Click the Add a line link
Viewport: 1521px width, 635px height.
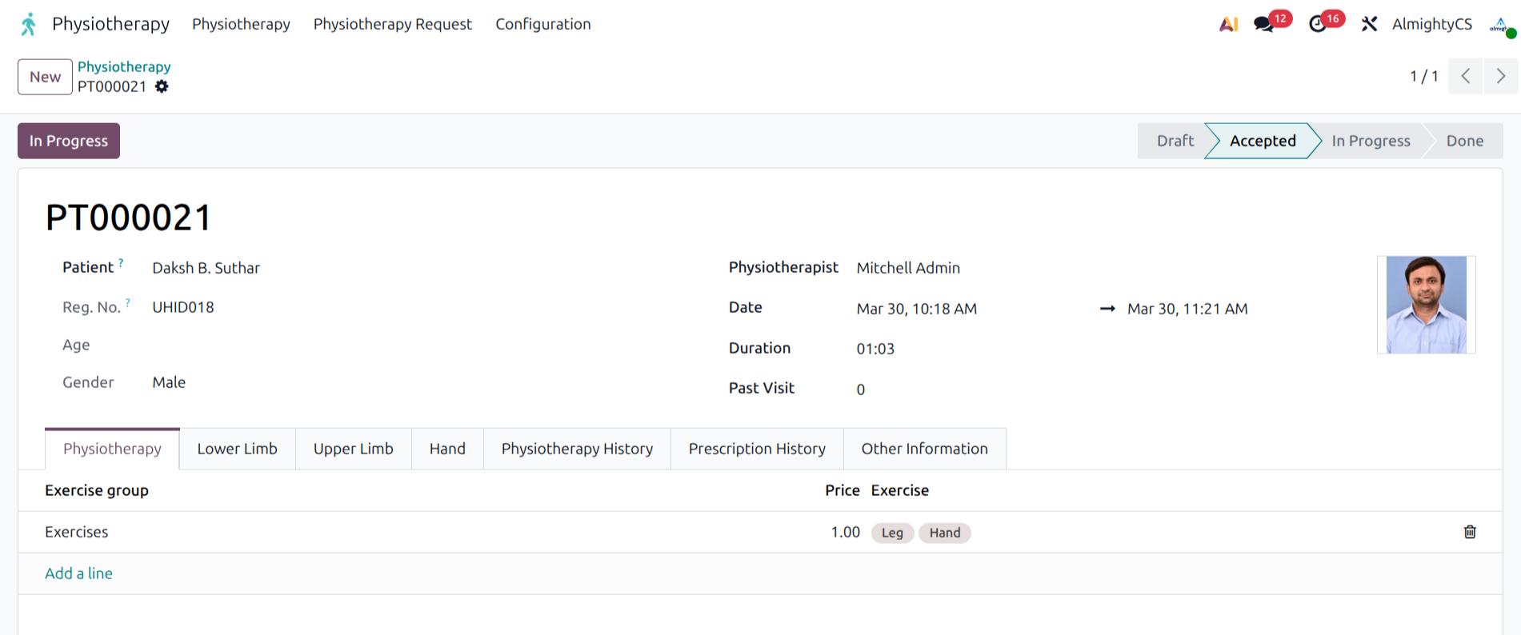point(78,573)
